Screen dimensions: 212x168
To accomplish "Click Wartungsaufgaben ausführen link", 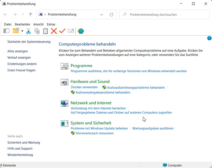I will pyautogui.click(x=153, y=128).
